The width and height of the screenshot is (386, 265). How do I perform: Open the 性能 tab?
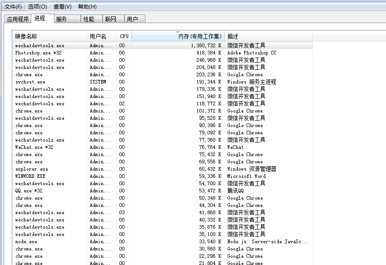click(92, 19)
